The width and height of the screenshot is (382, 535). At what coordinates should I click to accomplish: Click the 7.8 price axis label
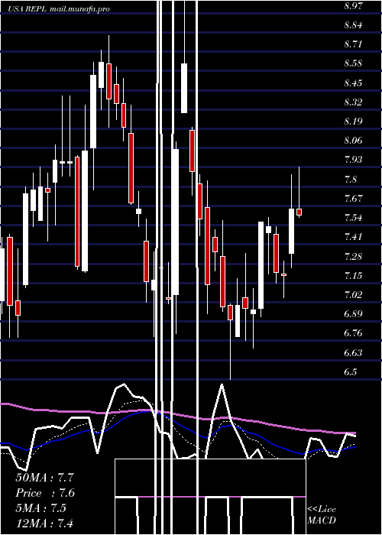click(x=350, y=179)
